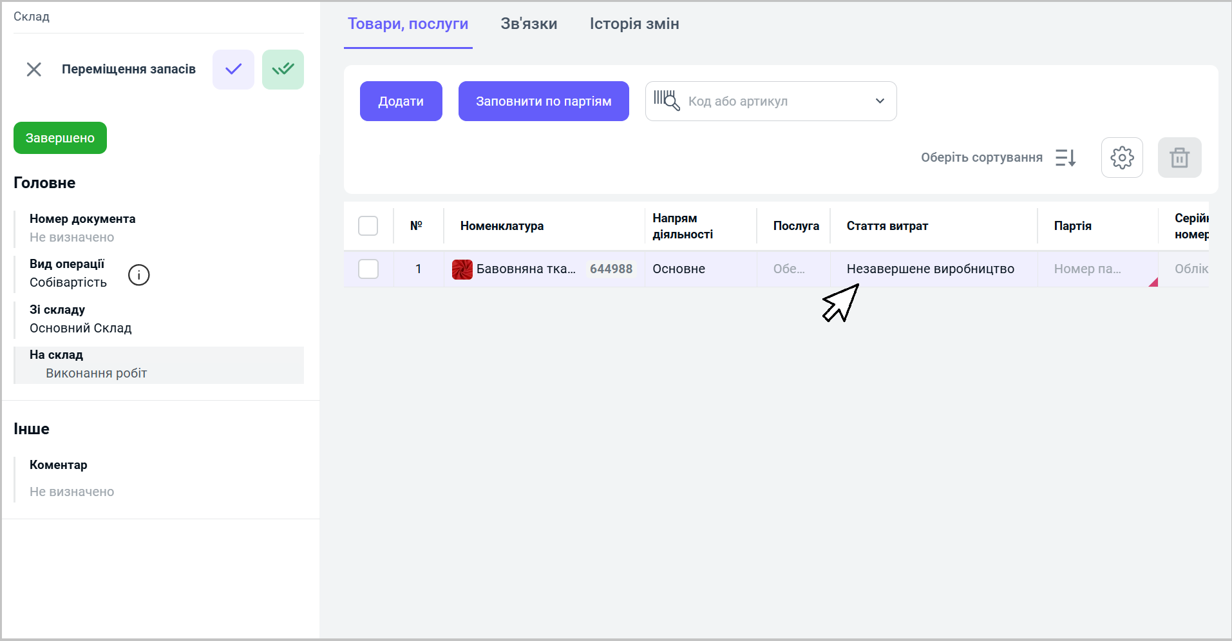Screen dimensions: 1232x641
Task: Open info icon next to Вид операції
Action: tap(138, 275)
